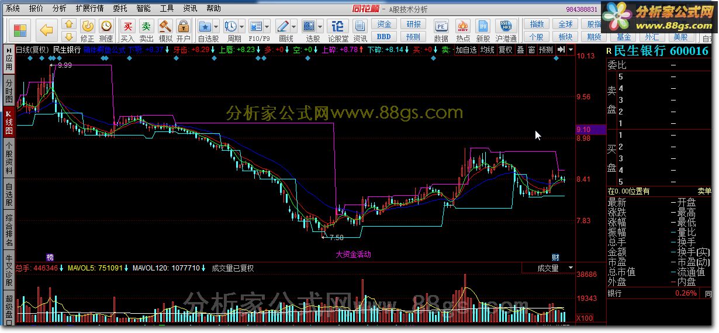Click the 个股 button
The height and width of the screenshot is (333, 719).
click(537, 36)
